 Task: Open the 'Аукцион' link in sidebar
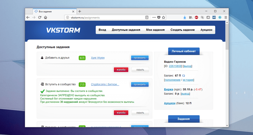tap(170, 103)
